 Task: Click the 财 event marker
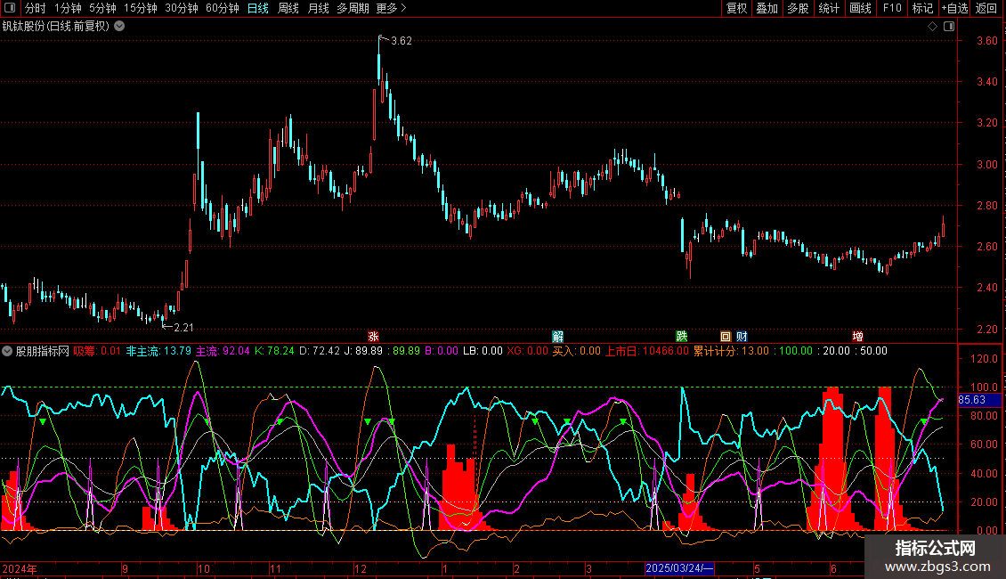tap(742, 337)
